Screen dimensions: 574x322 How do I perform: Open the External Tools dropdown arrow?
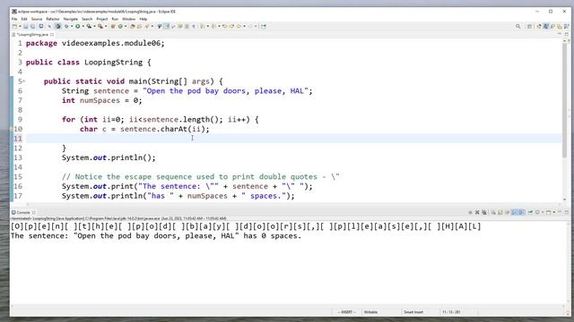click(x=106, y=26)
